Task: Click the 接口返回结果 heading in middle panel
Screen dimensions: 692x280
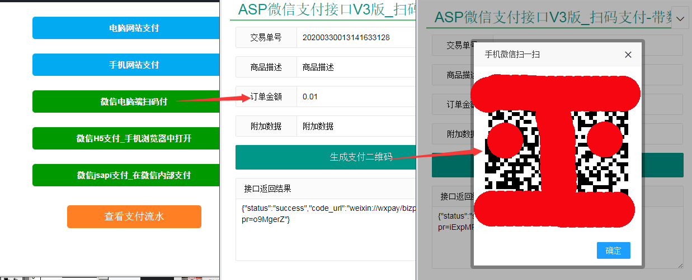Action: coord(268,189)
